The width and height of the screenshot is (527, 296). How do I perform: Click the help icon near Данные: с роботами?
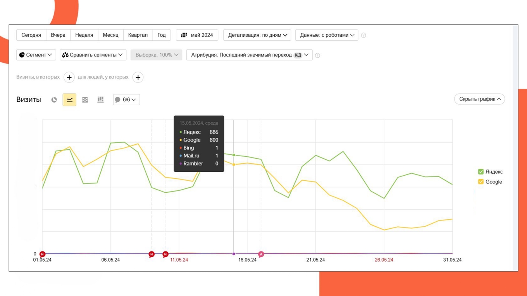pyautogui.click(x=363, y=35)
